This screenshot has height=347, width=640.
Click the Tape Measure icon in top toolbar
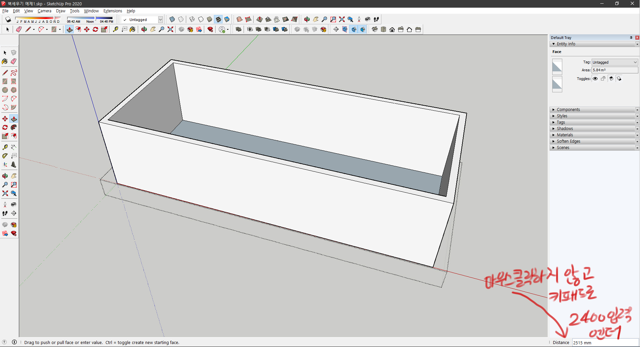pyautogui.click(x=115, y=29)
